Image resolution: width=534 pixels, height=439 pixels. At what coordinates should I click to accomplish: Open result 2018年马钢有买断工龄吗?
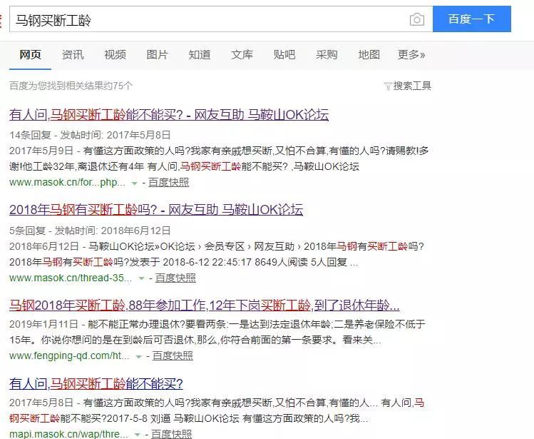(156, 209)
